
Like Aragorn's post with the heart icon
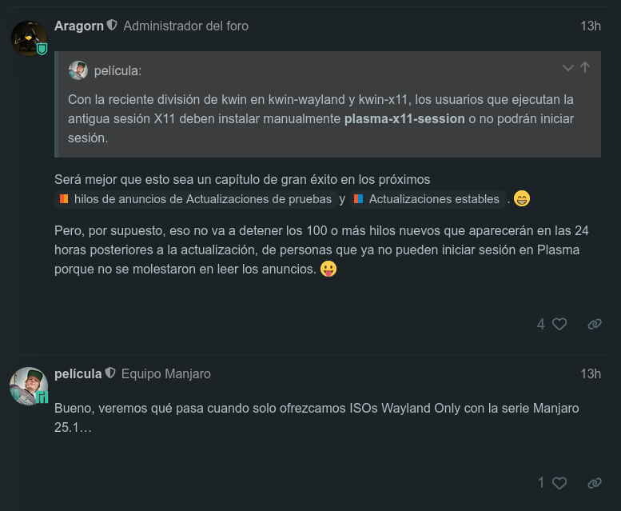559,325
